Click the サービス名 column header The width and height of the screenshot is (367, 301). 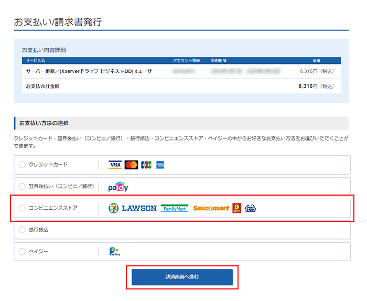click(35, 61)
